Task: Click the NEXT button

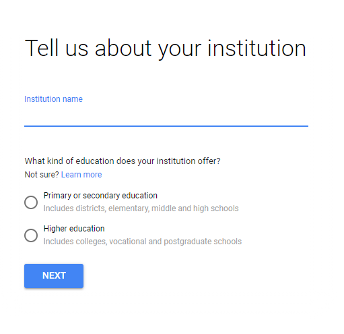Action: (x=54, y=276)
